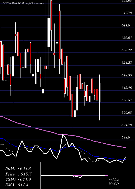
Task: Click inside the MACD indicator panel
Action: [74, 175]
